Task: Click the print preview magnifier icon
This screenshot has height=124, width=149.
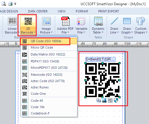Action: [x=4, y=4]
